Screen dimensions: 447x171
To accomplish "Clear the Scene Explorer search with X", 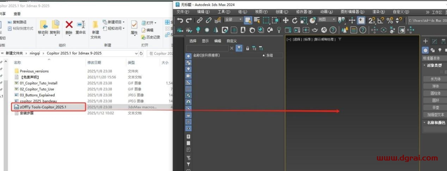I will (x=232, y=48).
